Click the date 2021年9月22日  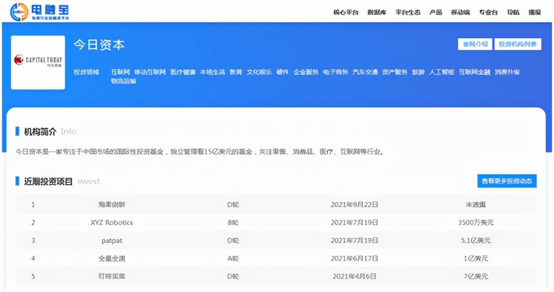(x=355, y=205)
